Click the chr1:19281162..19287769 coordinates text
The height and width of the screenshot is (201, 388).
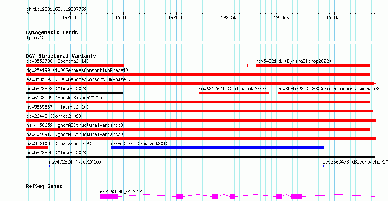click(56, 10)
